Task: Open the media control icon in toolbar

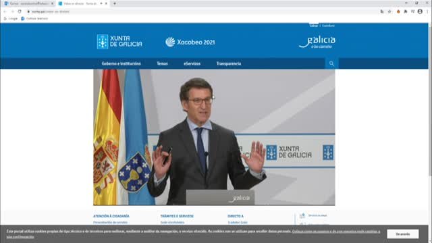Action: point(412,11)
